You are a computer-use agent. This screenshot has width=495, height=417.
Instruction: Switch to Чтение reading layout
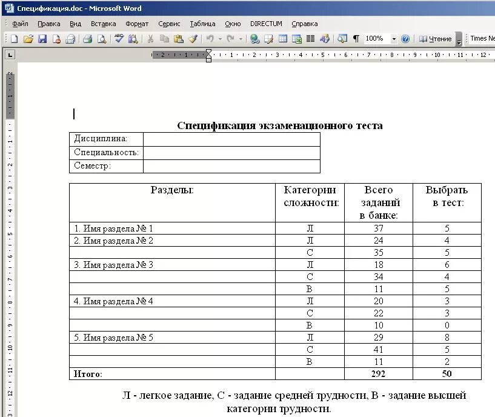pos(435,39)
